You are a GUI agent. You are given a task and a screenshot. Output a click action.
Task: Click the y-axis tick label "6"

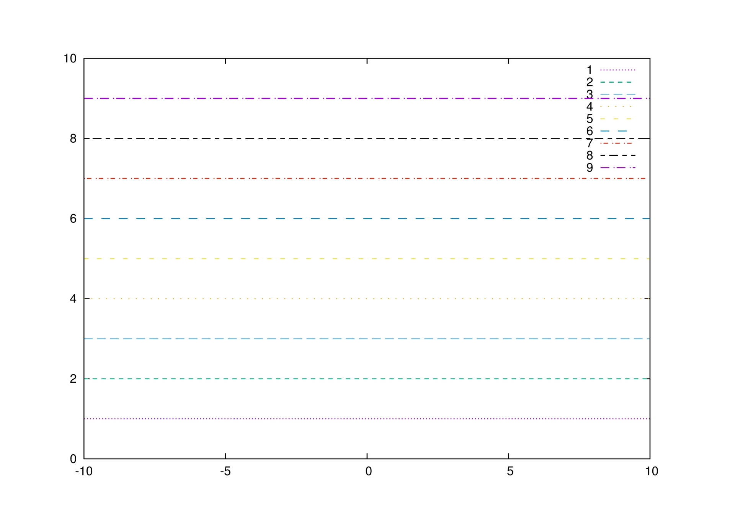pos(73,219)
